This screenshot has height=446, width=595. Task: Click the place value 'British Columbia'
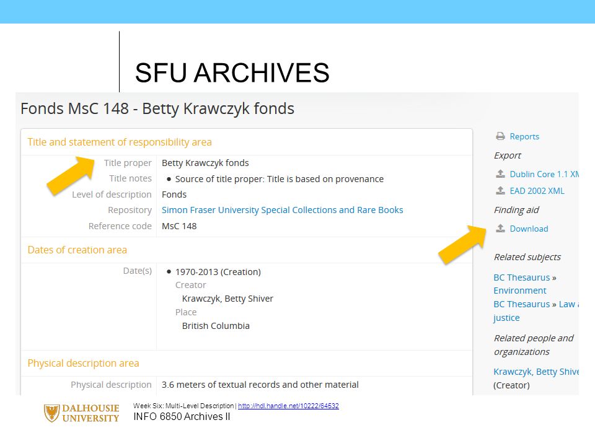(216, 326)
